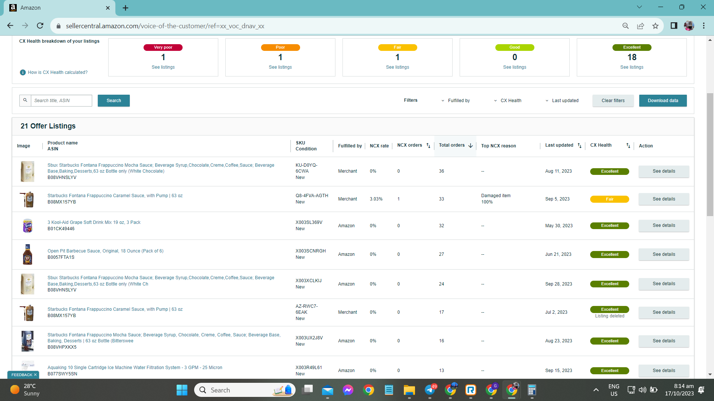This screenshot has width=714, height=401.
Task: Open Open Pit Barbecue Sauce product link
Action: 106,251
